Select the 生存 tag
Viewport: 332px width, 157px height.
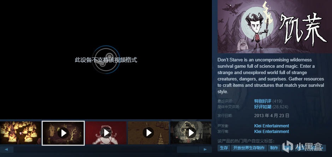tap(224, 148)
